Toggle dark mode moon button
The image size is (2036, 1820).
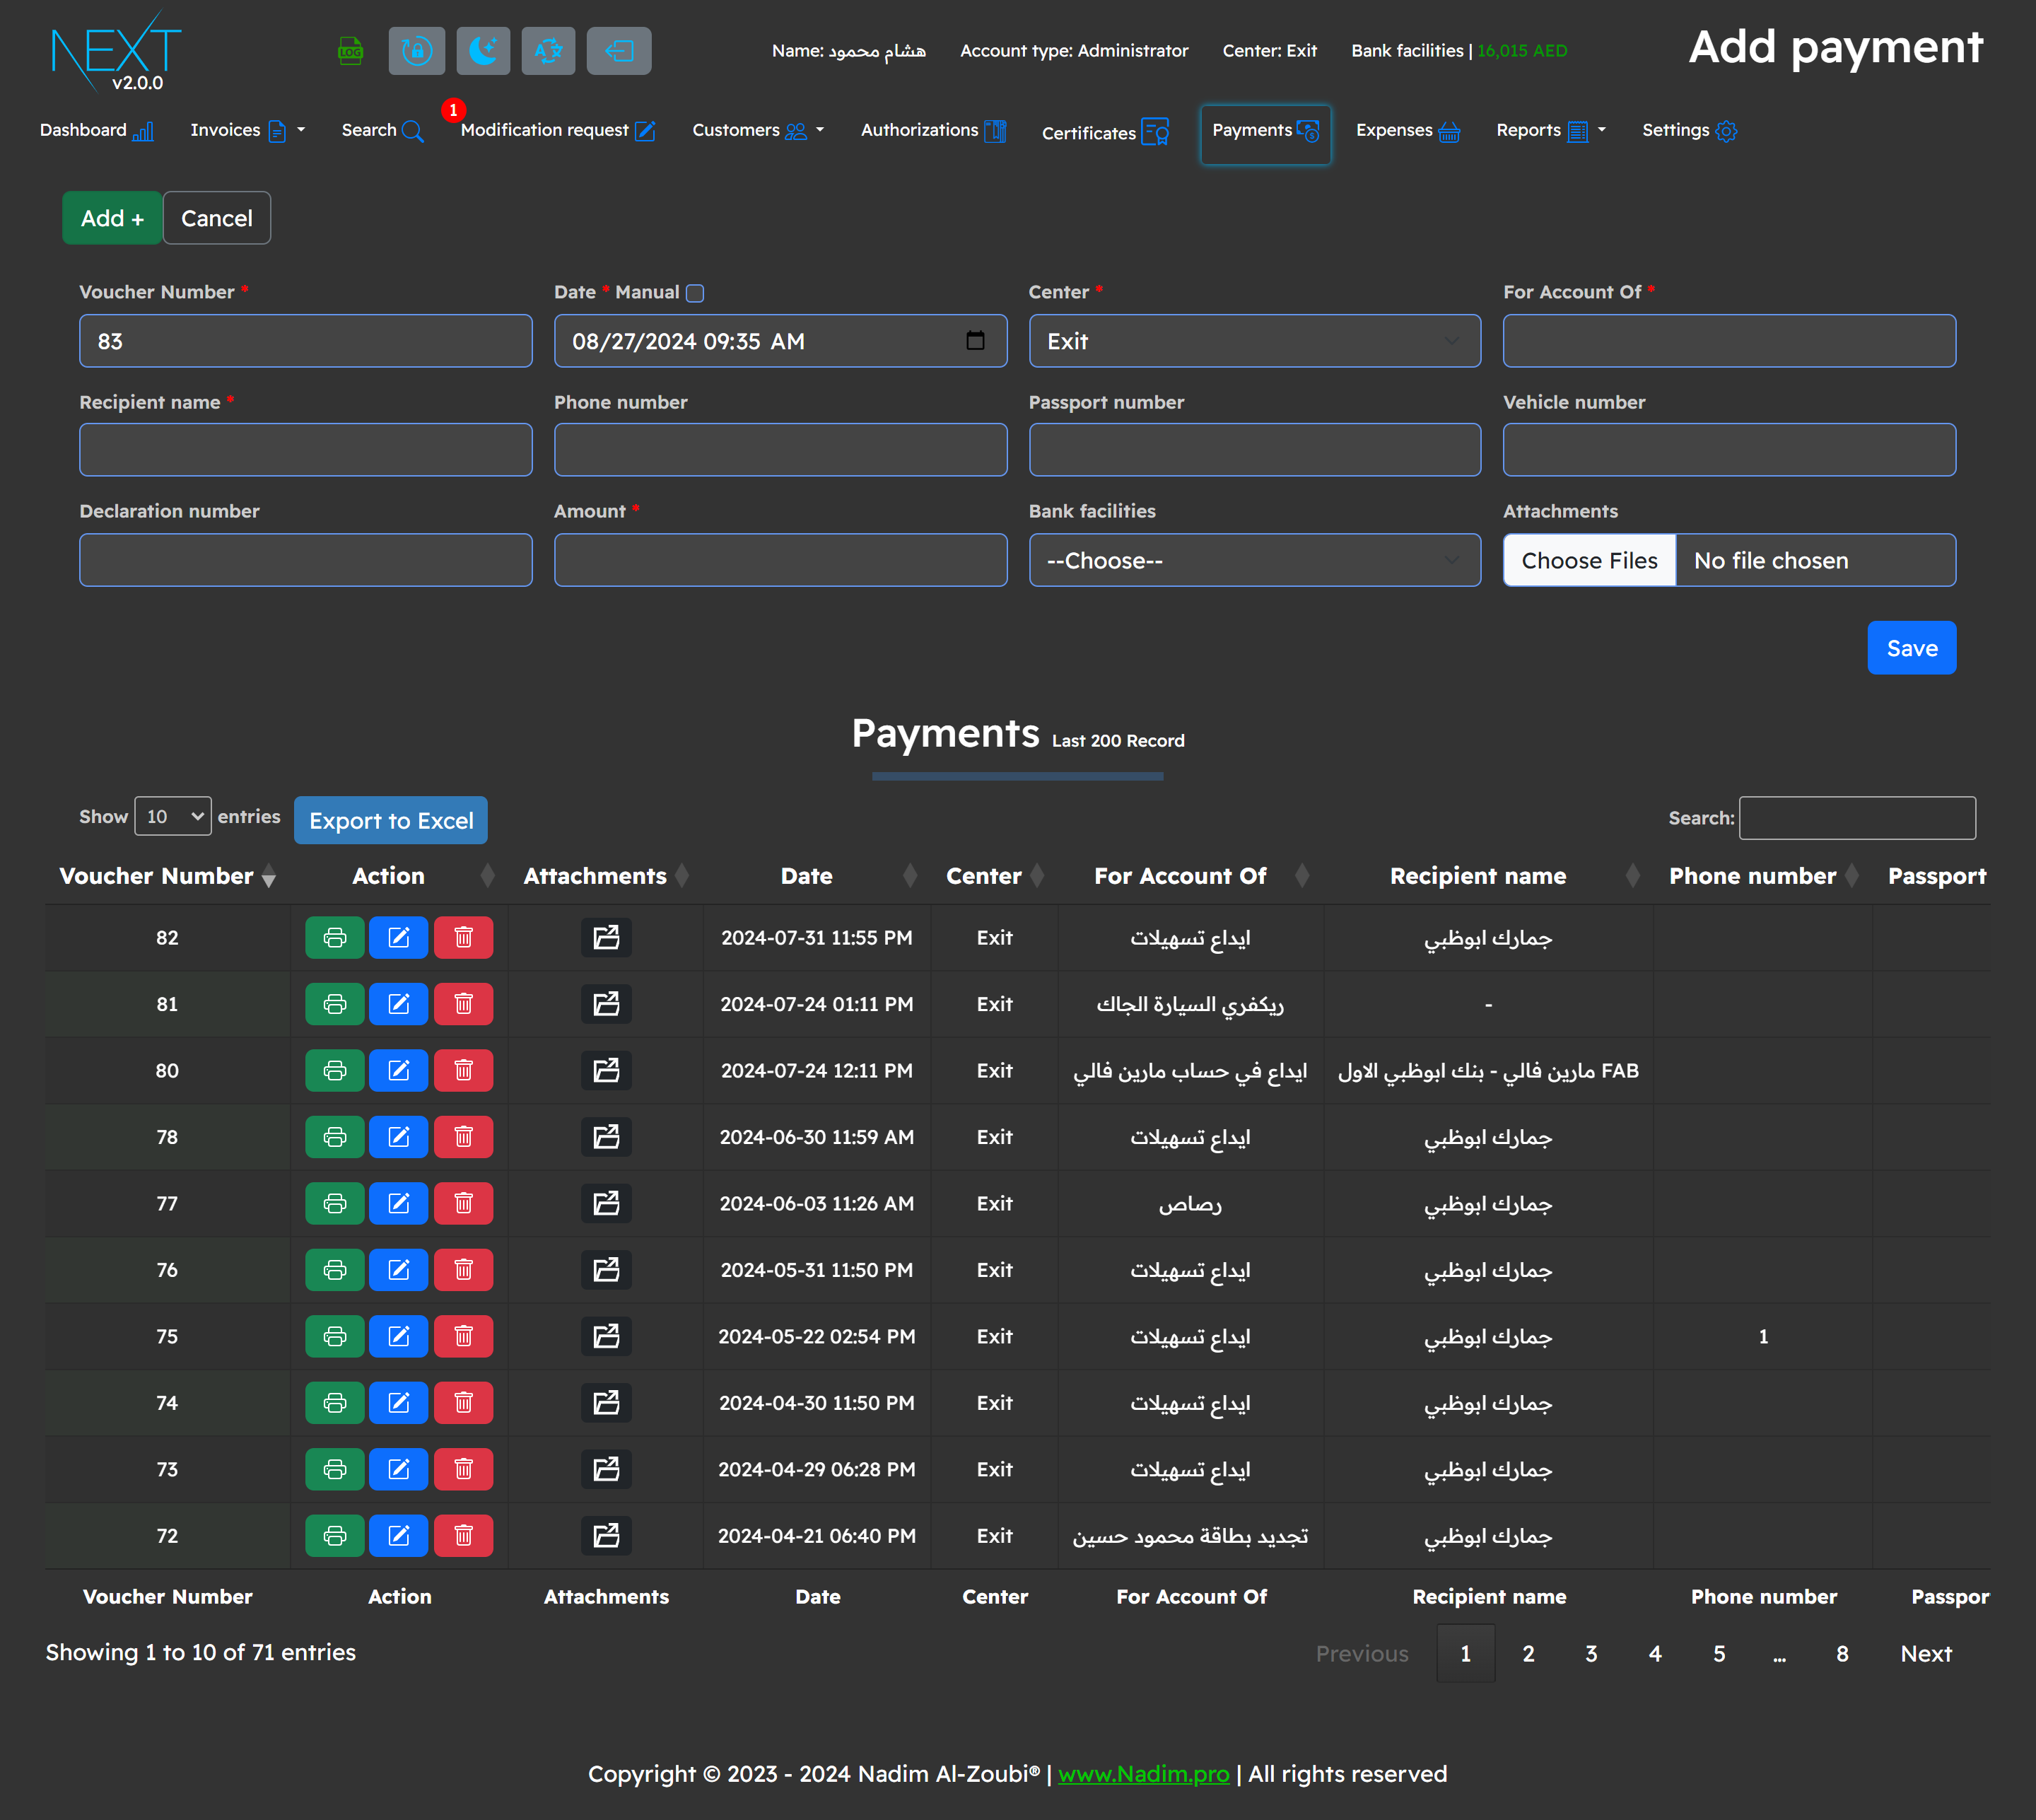[x=483, y=51]
